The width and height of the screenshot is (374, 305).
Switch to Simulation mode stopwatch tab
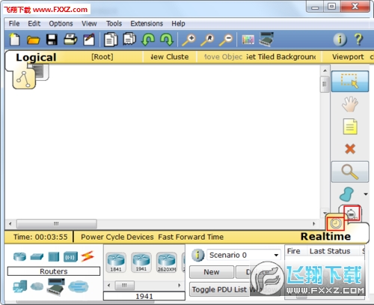[352, 214]
